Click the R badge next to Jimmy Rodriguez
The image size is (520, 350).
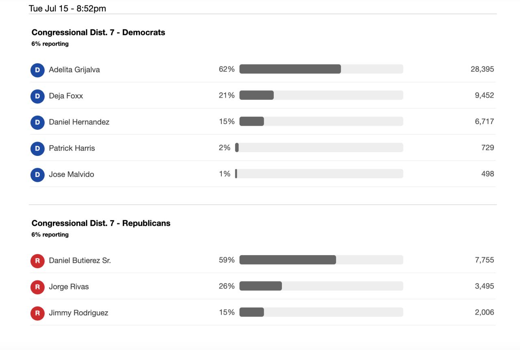click(37, 313)
